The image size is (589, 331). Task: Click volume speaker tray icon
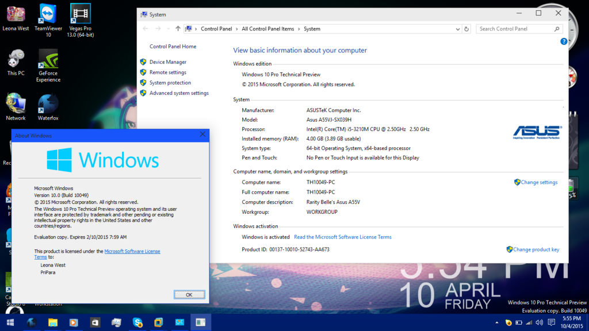click(540, 322)
